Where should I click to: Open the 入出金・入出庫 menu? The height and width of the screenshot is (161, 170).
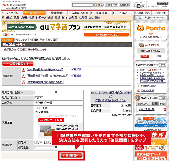[79, 13]
